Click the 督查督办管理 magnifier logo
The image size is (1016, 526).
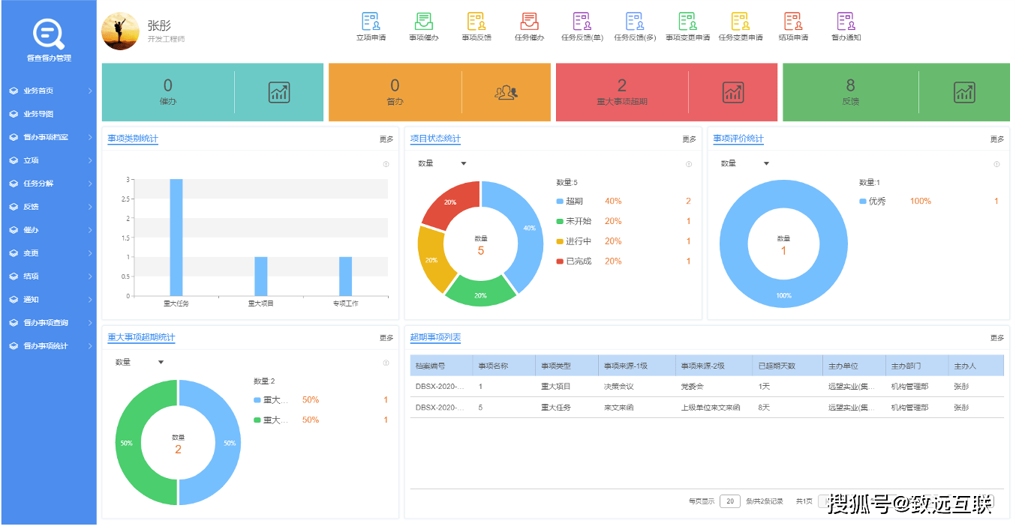[47, 34]
